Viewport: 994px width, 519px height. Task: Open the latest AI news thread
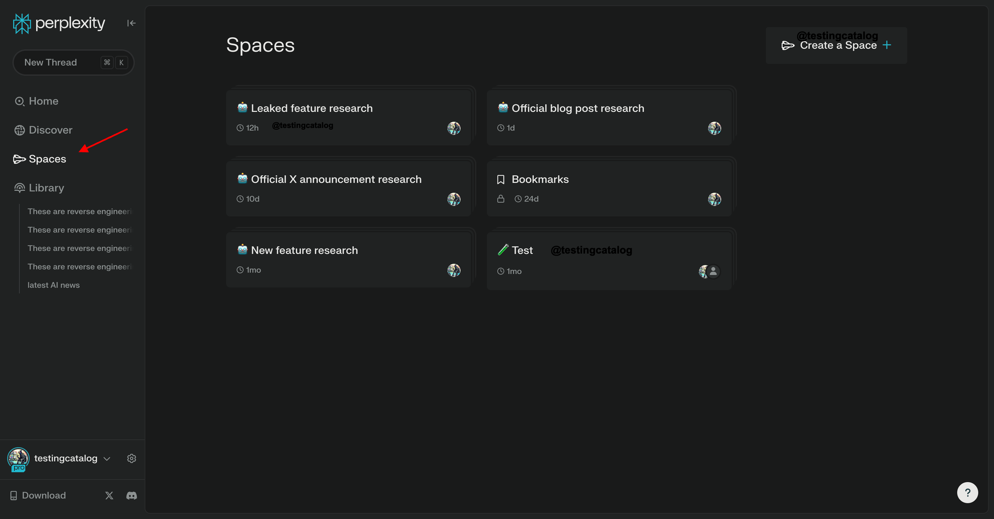point(54,285)
